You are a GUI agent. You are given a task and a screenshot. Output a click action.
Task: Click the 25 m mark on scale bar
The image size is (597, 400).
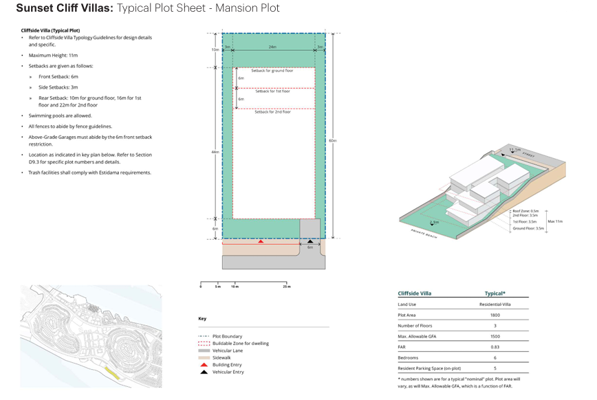click(x=287, y=286)
